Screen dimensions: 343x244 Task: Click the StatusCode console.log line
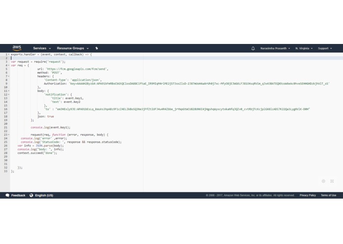(71, 142)
